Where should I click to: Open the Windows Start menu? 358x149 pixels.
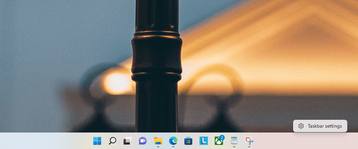[x=97, y=141]
